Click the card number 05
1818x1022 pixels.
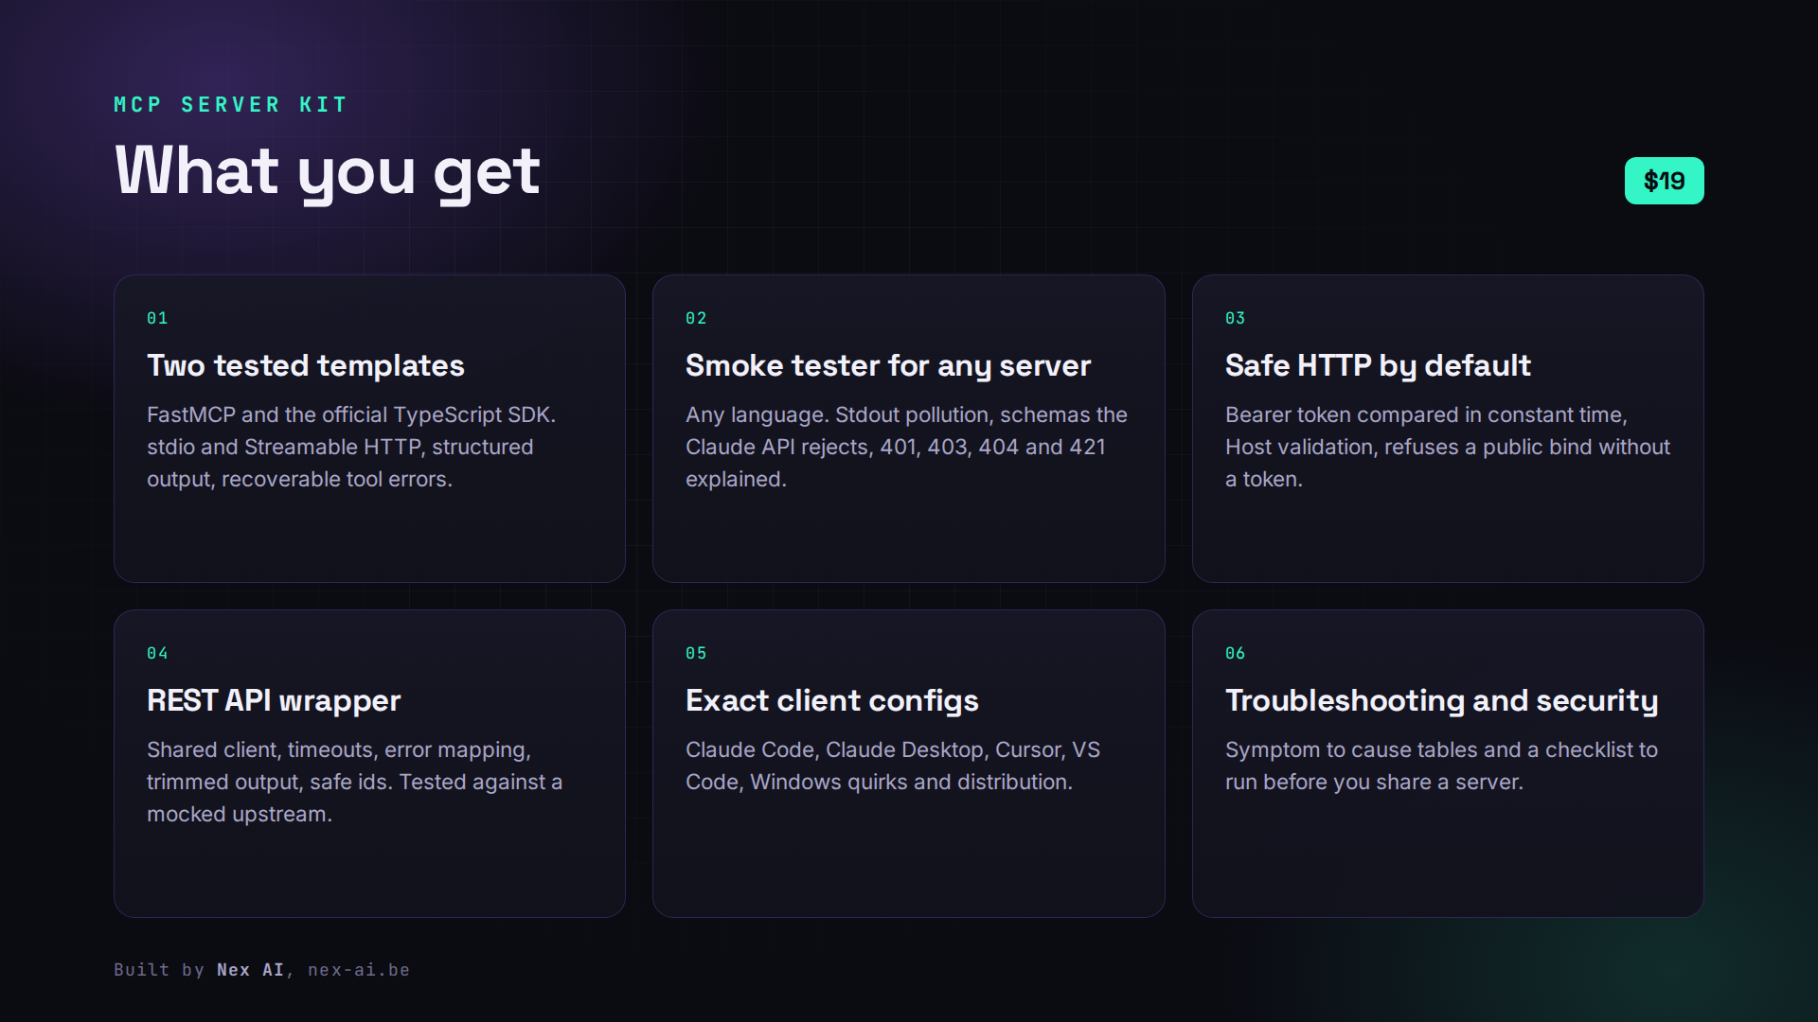click(696, 653)
